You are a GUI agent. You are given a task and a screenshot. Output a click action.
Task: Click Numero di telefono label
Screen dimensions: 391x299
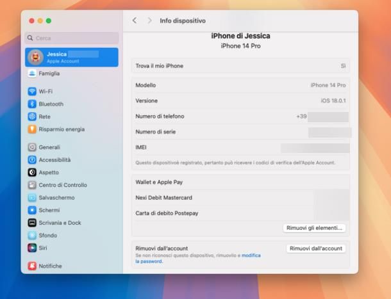click(x=160, y=117)
